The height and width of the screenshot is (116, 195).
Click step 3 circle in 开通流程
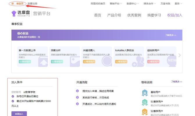coord(77,104)
